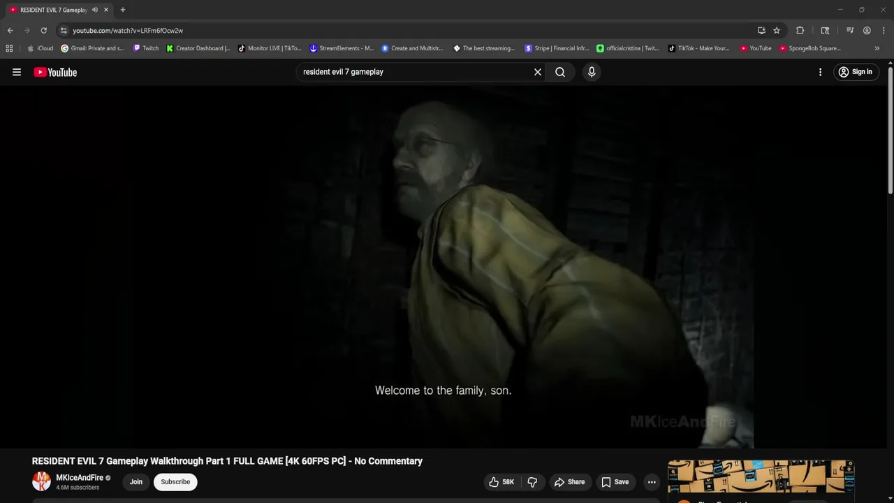
Task: Open the Creator Dashboard bookmark
Action: click(198, 48)
